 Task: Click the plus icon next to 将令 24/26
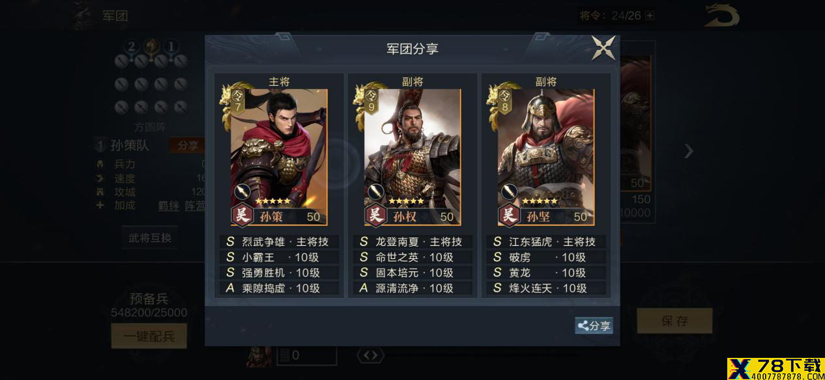[650, 16]
